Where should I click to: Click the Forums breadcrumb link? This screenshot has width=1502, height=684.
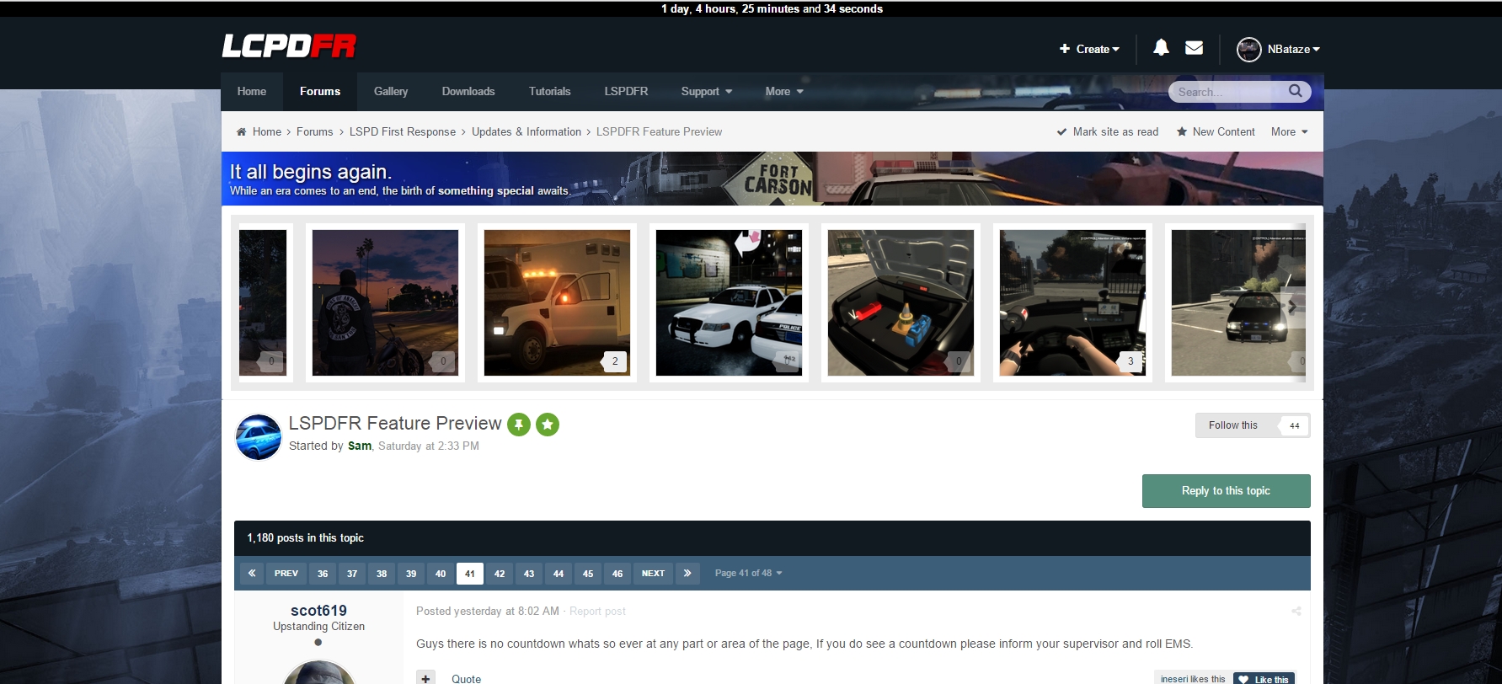[315, 132]
